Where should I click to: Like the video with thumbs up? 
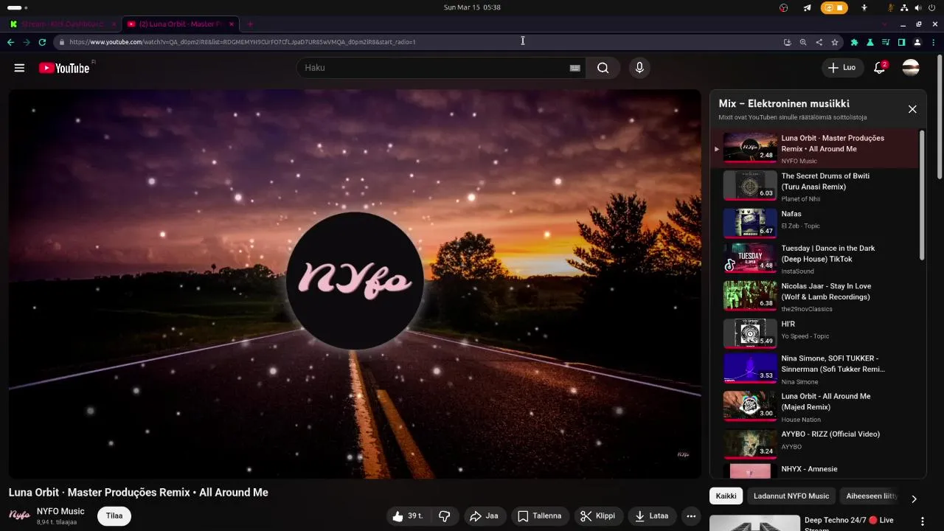(x=408, y=516)
